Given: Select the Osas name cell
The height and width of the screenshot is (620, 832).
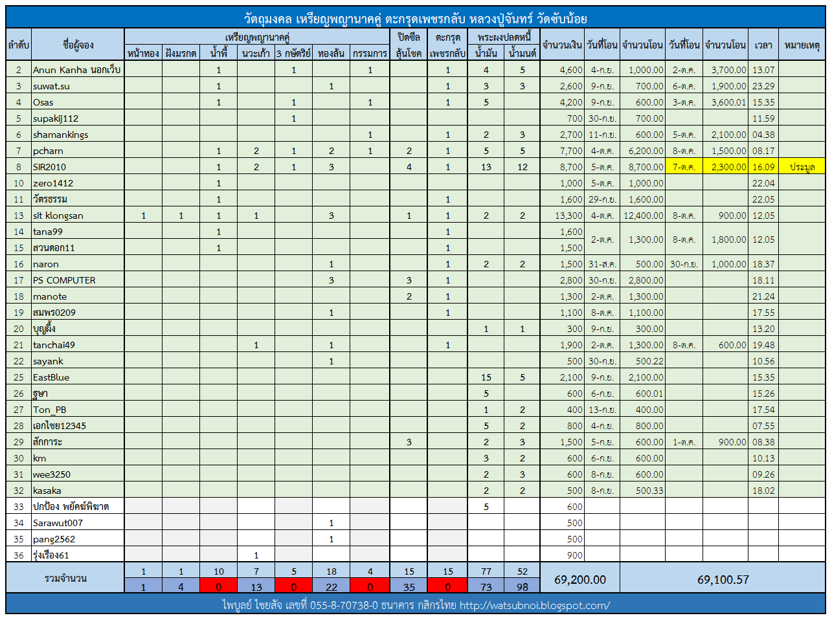Looking at the screenshot, I should tap(78, 102).
